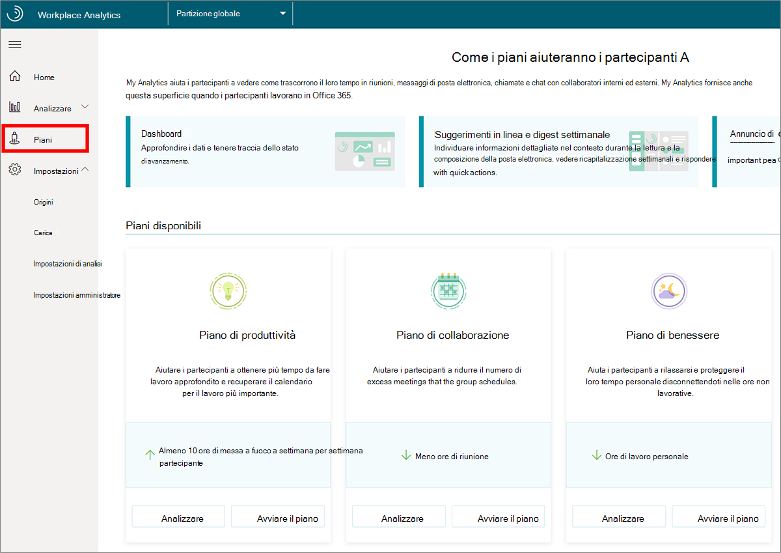The width and height of the screenshot is (781, 553).
Task: Open the Carica settings page
Action: (x=43, y=233)
